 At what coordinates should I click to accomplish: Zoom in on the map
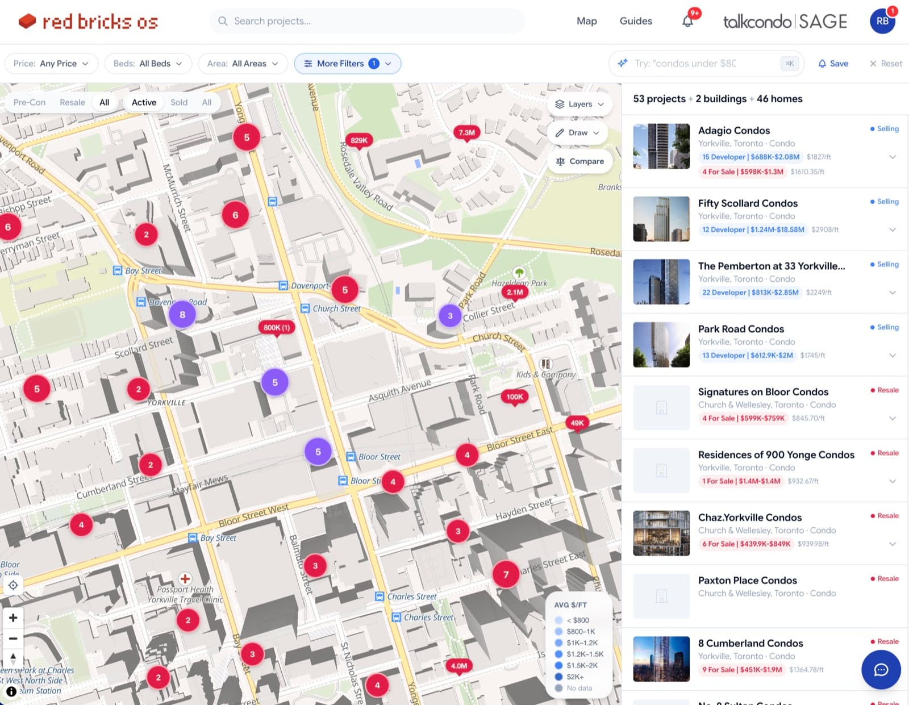pos(13,618)
